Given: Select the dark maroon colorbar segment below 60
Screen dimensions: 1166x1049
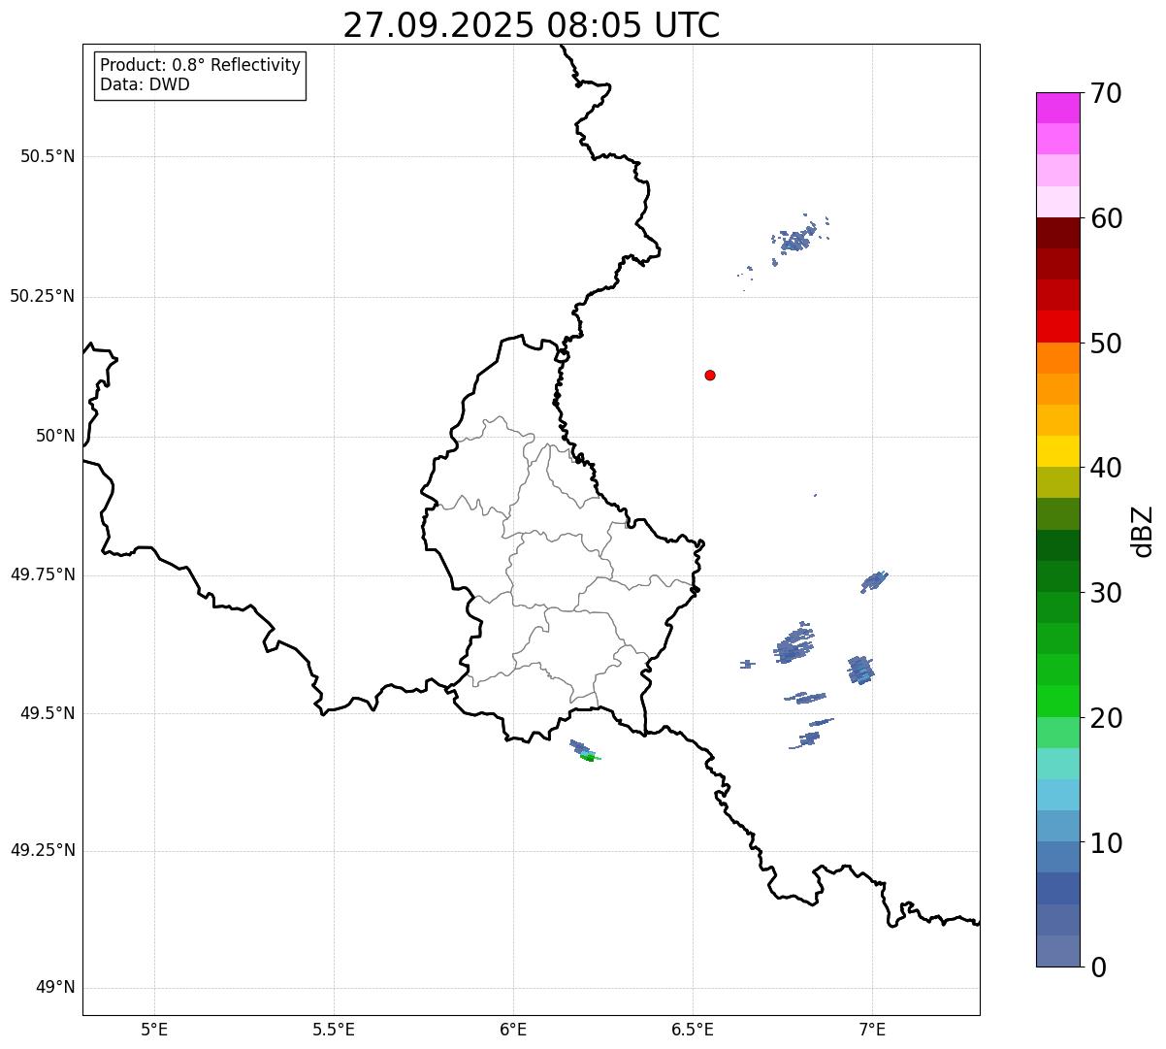Looking at the screenshot, I should [x=1058, y=233].
